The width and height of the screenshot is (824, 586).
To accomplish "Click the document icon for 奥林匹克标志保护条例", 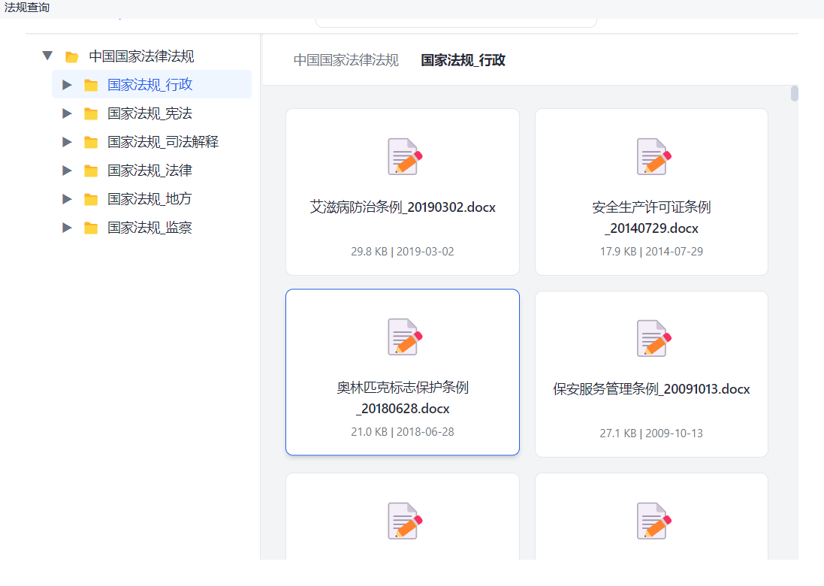I will [x=405, y=337].
